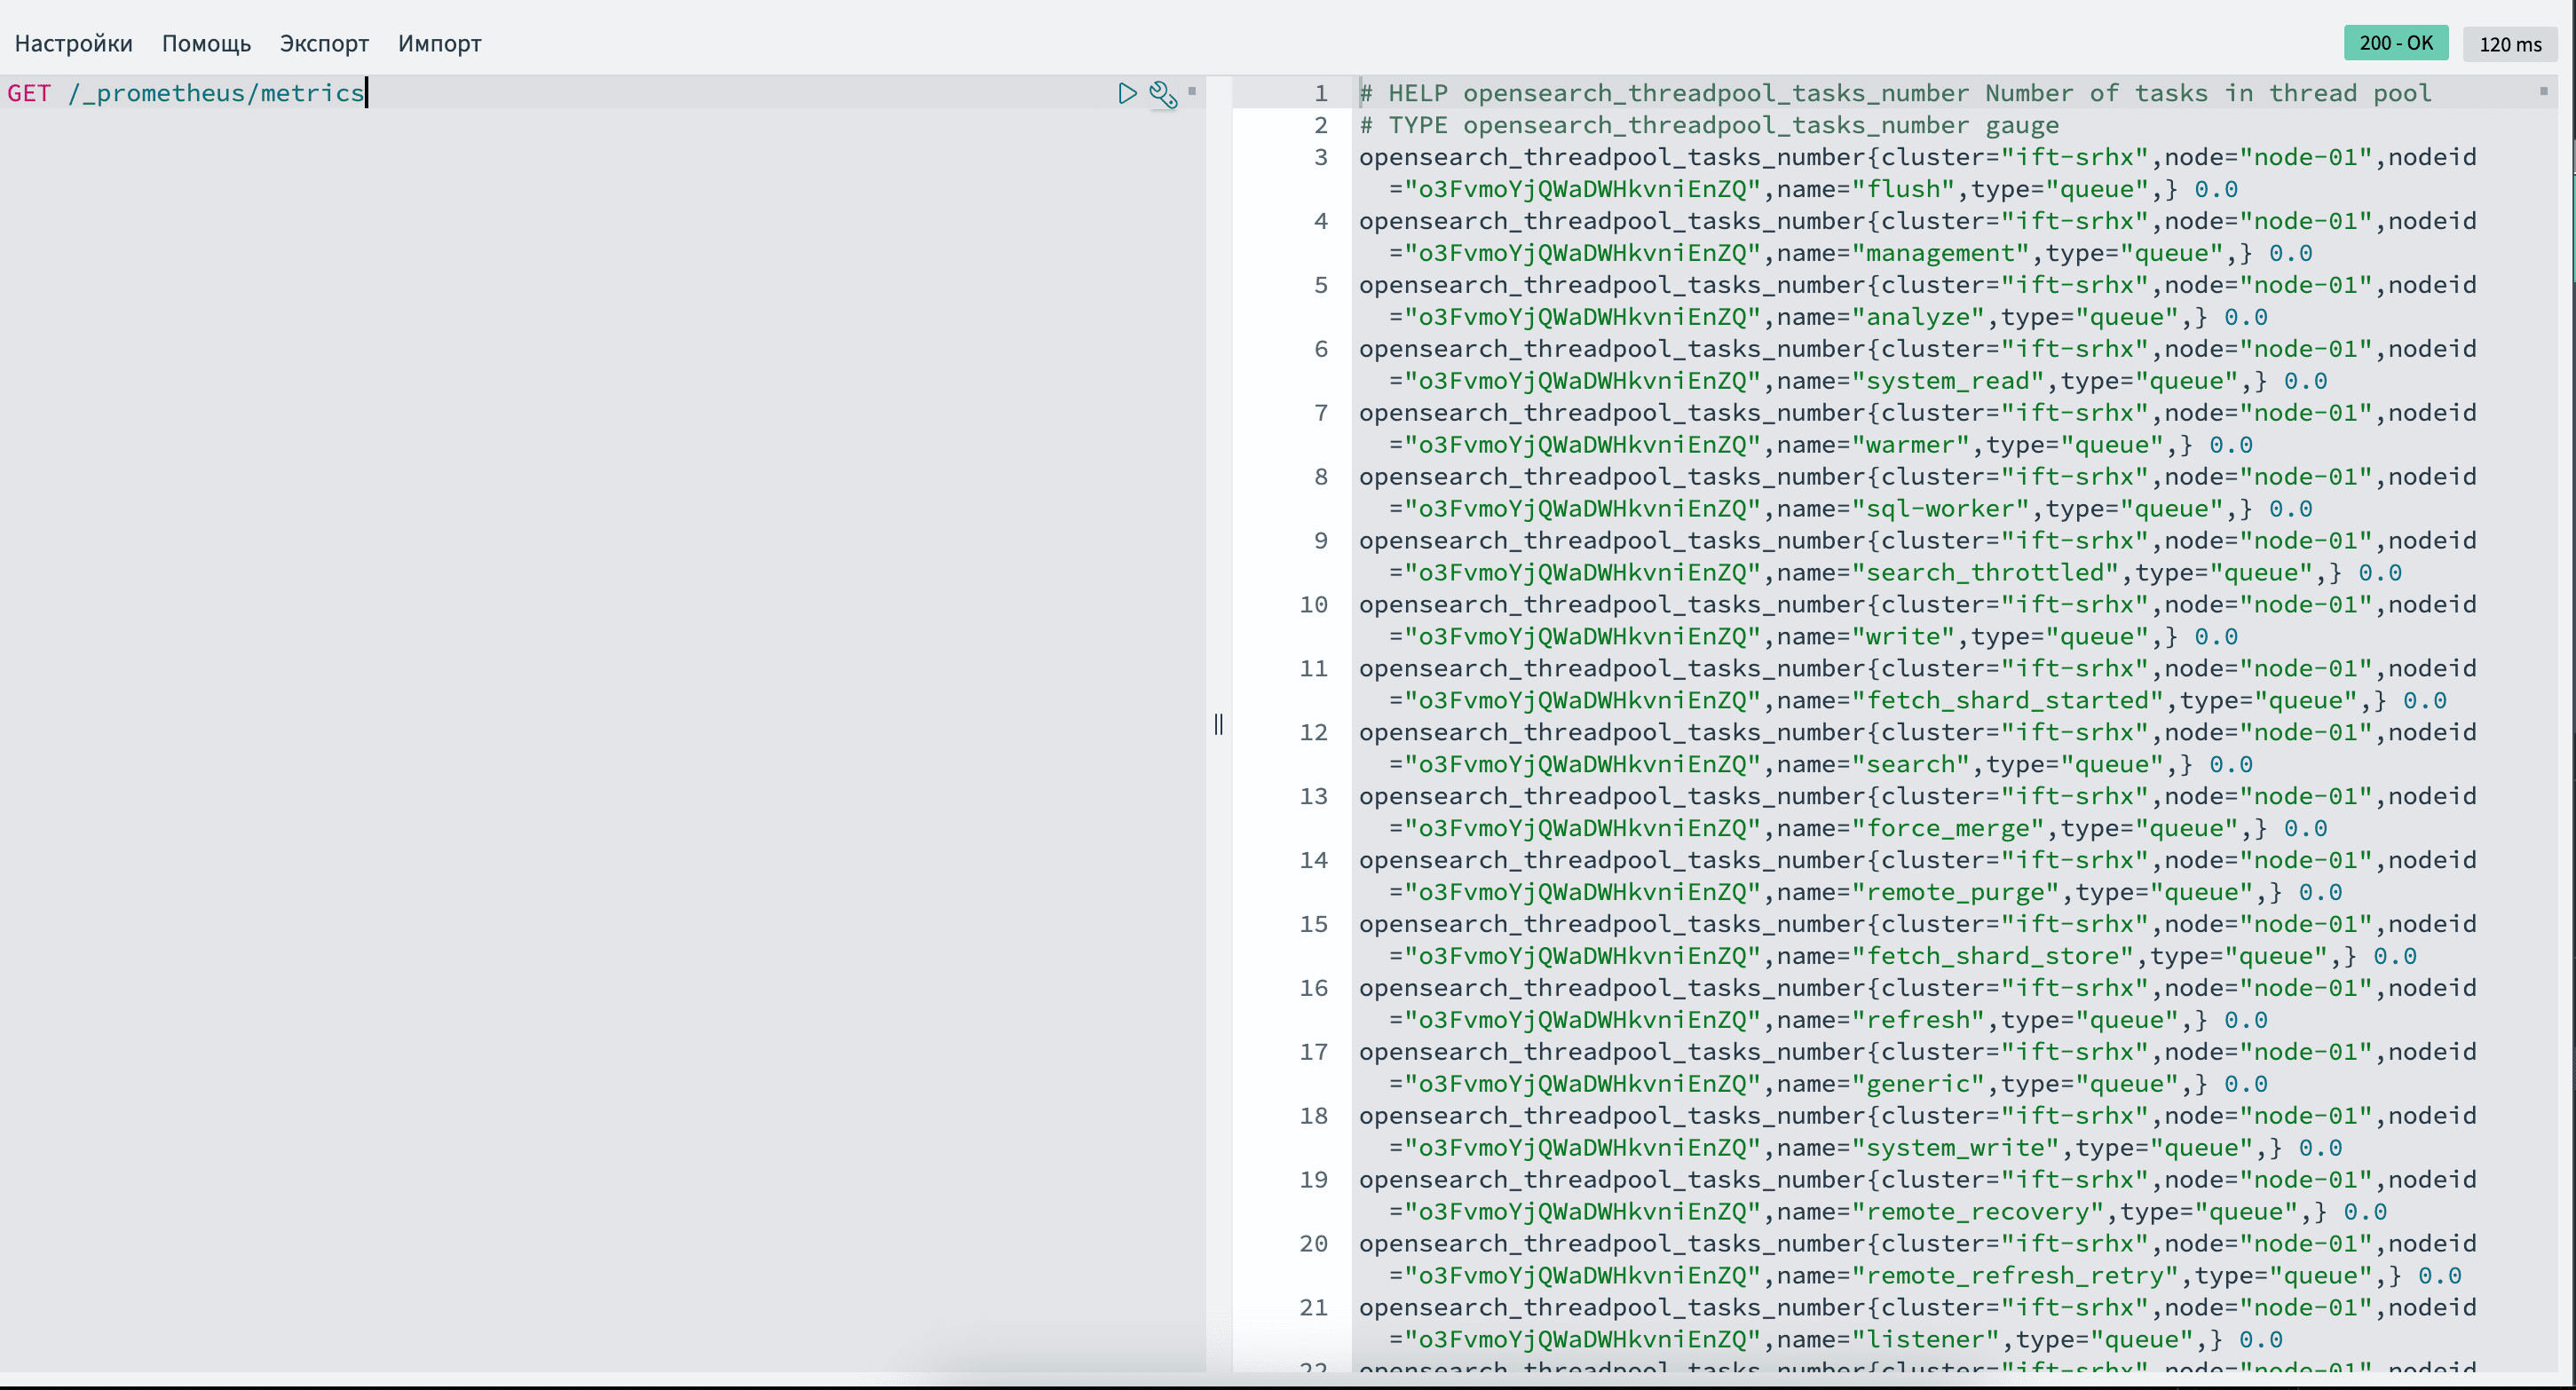
Task: Click the "management" name value in output
Action: (x=1940, y=253)
